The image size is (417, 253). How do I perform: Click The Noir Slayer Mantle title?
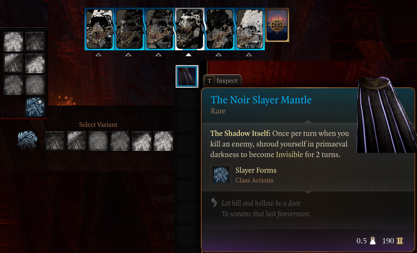click(x=261, y=100)
